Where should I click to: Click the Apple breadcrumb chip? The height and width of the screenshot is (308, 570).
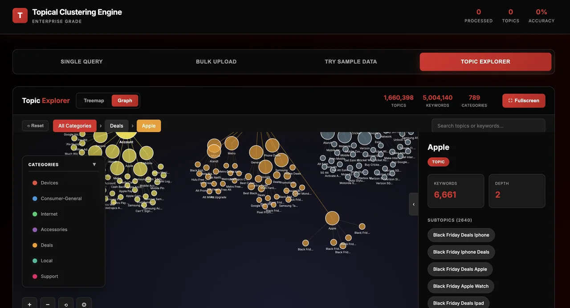click(x=149, y=126)
